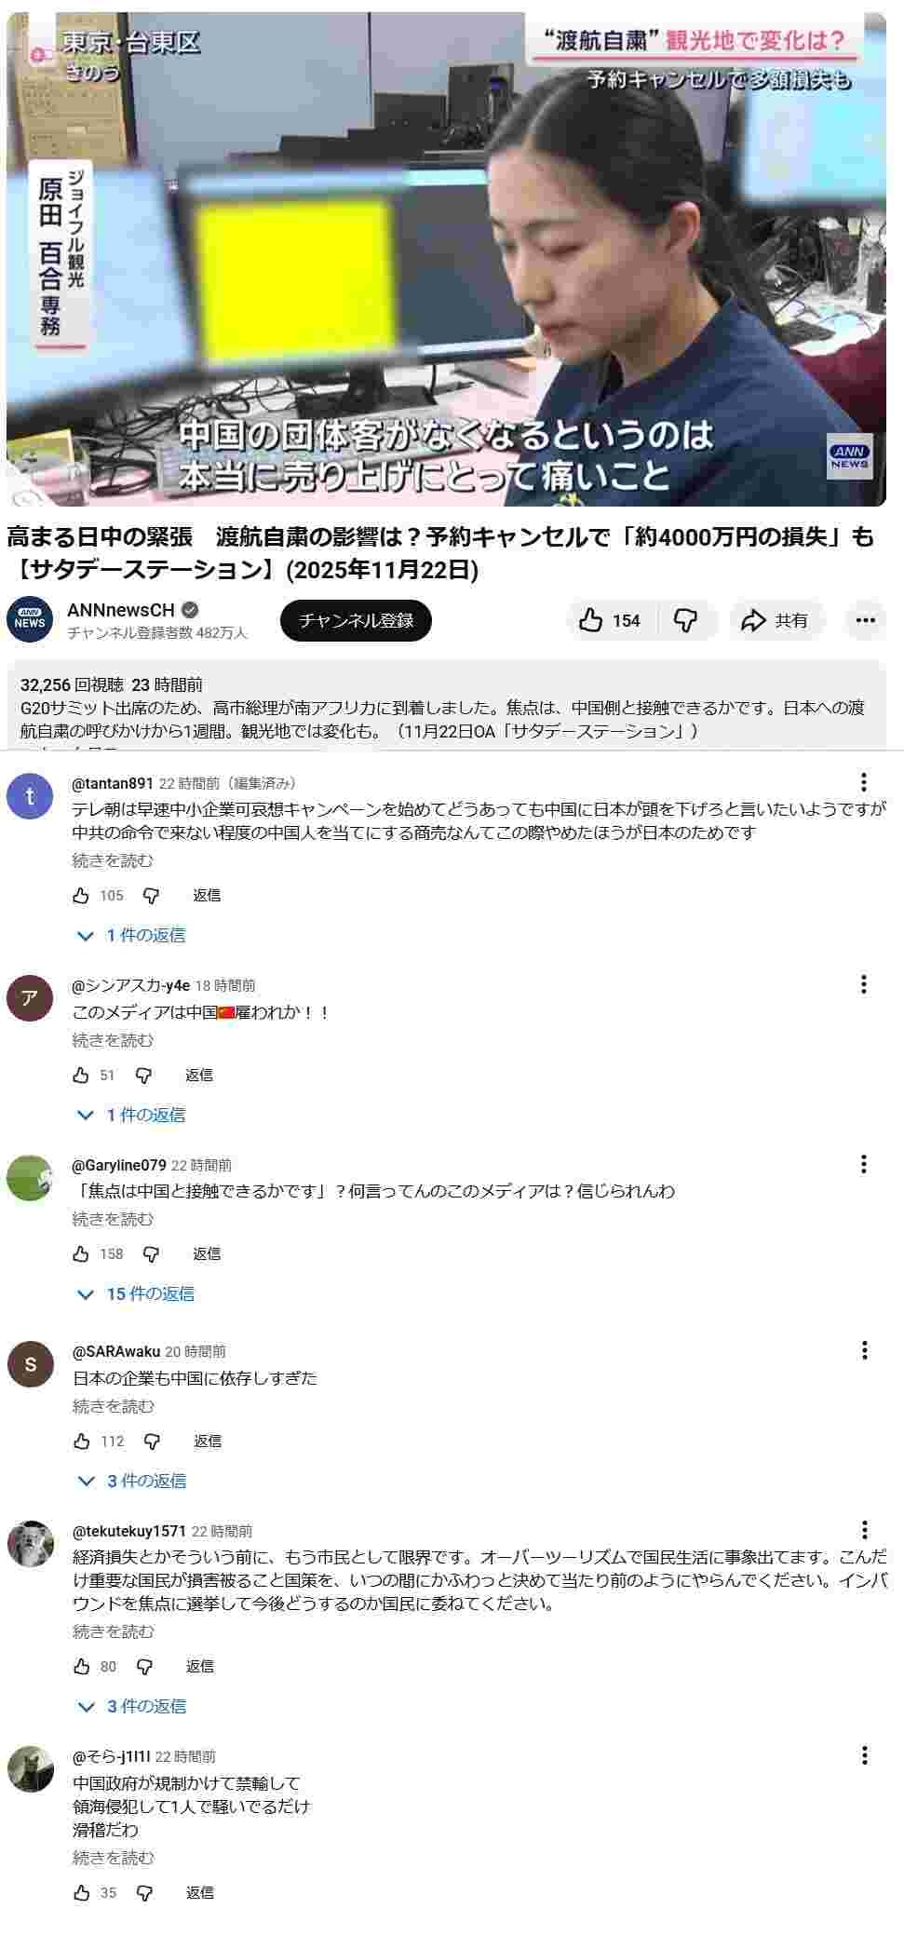
Task: Open options menu on @tantan891 comment
Action: tap(864, 782)
